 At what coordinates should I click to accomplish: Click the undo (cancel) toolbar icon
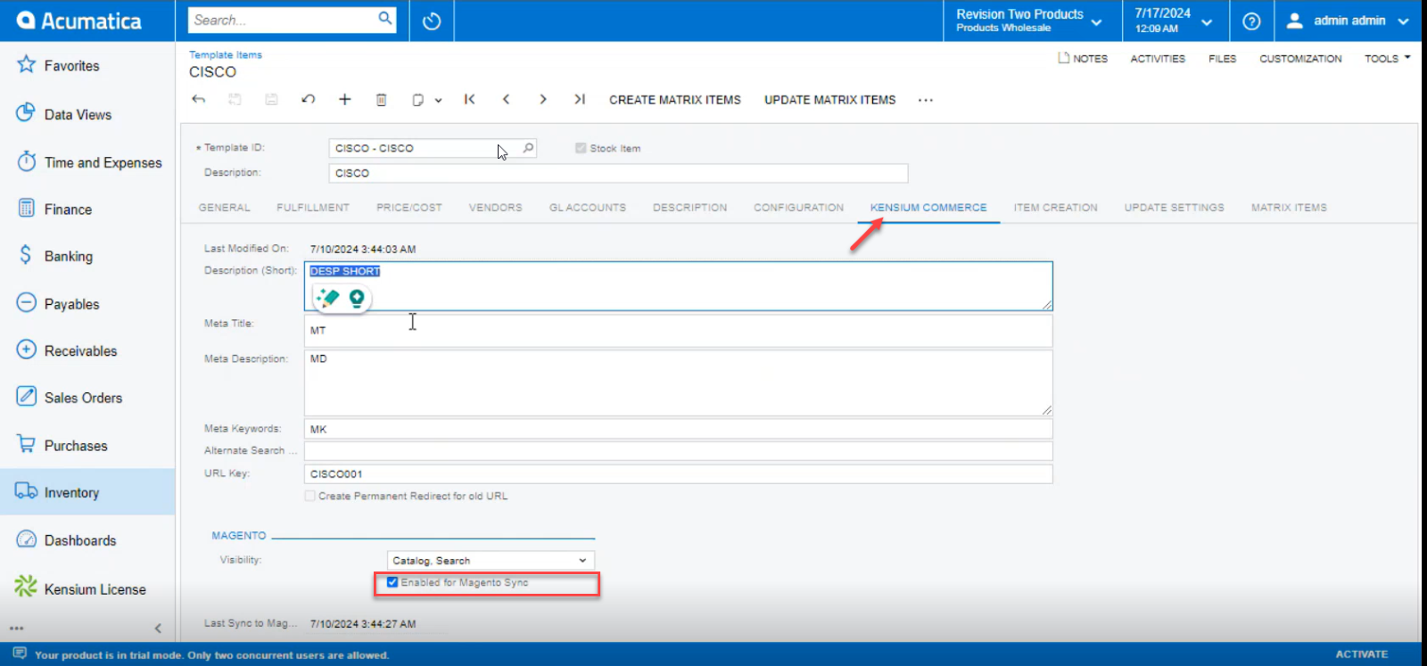(x=309, y=99)
